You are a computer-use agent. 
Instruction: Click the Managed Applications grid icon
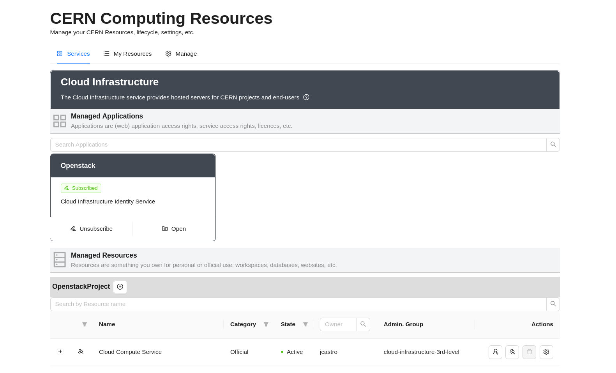(x=60, y=121)
